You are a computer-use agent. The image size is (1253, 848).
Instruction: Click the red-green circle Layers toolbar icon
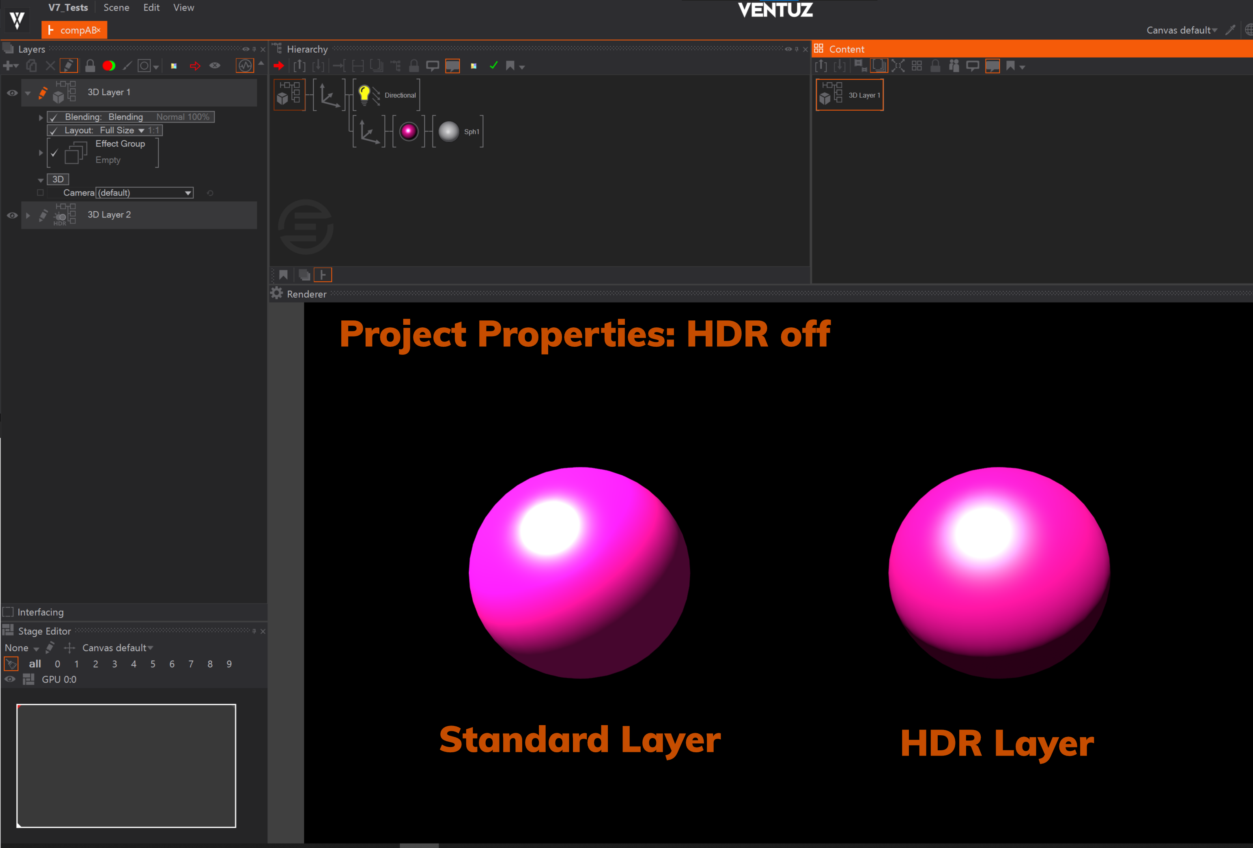[x=109, y=66]
